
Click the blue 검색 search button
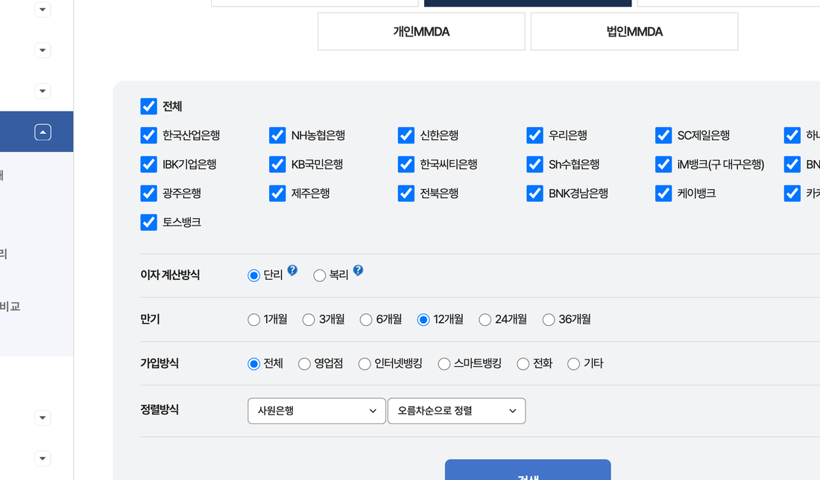[528, 470]
